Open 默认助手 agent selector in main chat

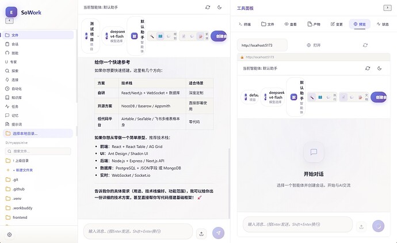point(136,36)
